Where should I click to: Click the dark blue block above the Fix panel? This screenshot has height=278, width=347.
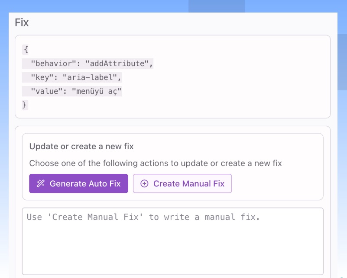pos(216,6)
